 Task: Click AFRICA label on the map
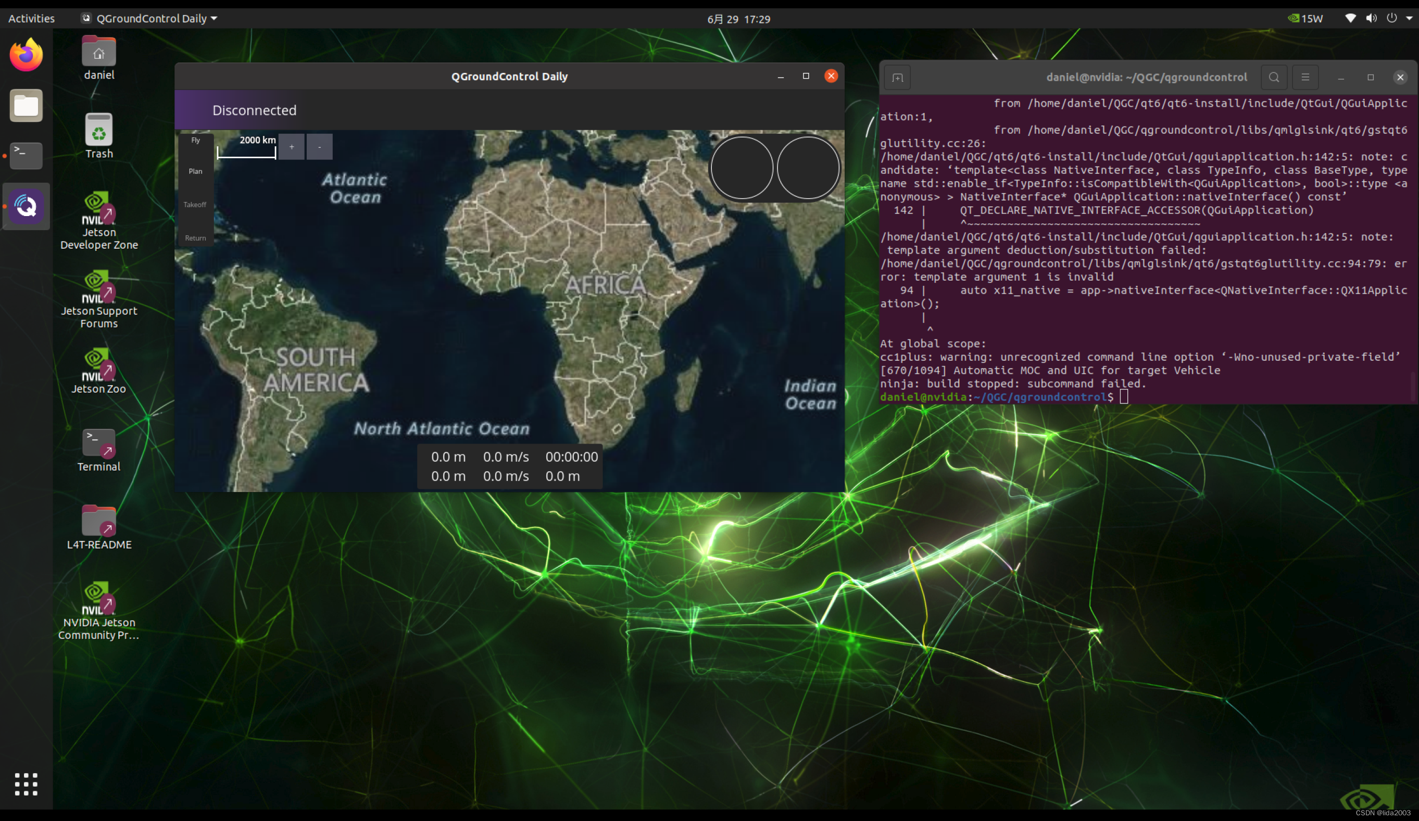click(x=605, y=285)
